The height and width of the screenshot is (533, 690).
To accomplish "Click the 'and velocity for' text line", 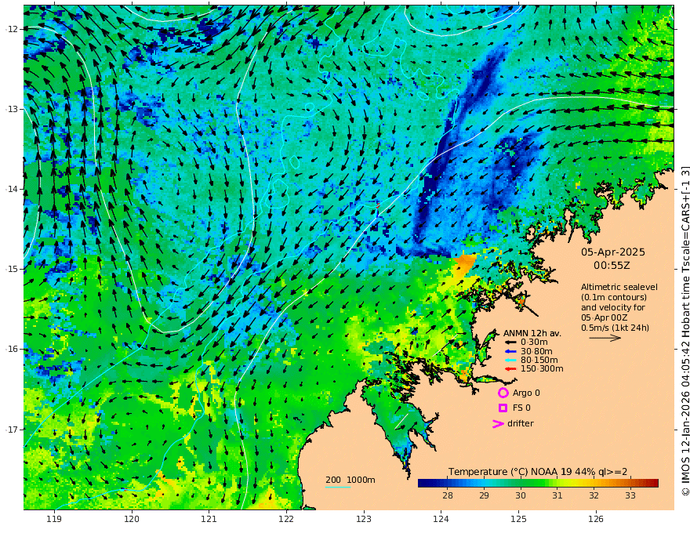I will [613, 307].
